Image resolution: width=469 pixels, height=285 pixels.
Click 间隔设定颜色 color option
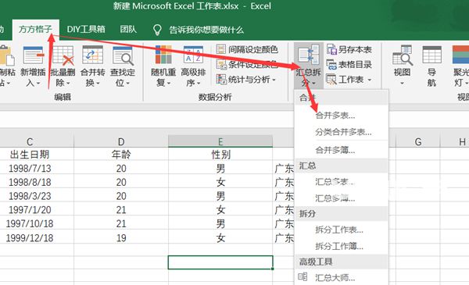(247, 50)
